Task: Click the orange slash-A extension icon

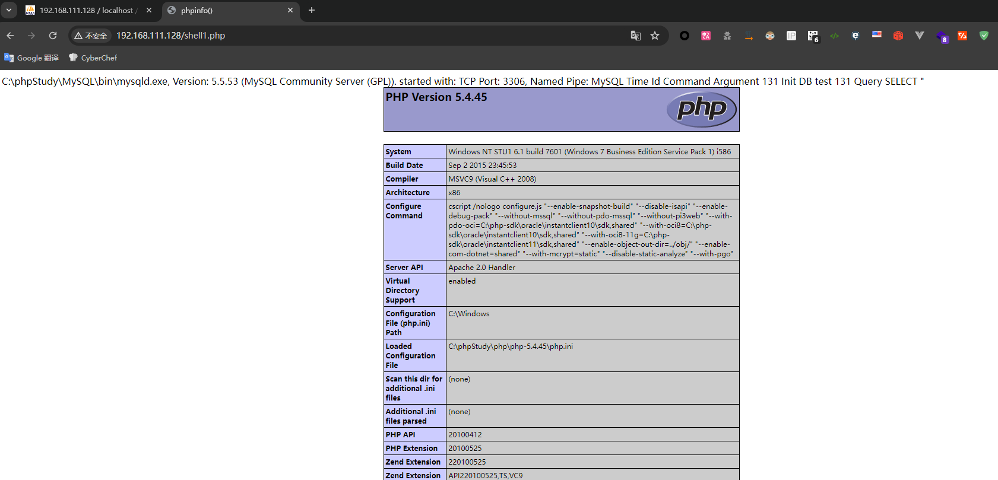Action: point(962,36)
